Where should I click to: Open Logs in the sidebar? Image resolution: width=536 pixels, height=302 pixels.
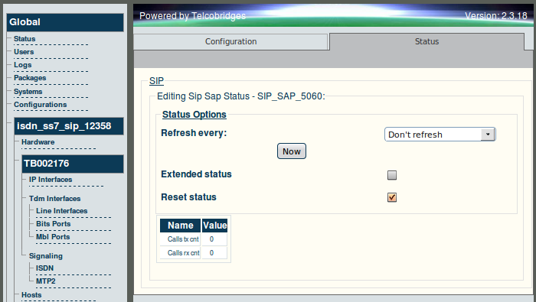[22, 65]
